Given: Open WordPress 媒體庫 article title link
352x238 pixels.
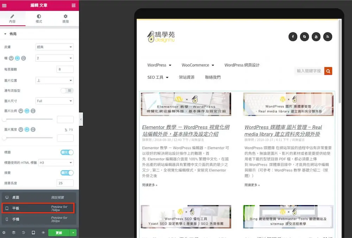Looking at the screenshot, I should tap(283, 131).
